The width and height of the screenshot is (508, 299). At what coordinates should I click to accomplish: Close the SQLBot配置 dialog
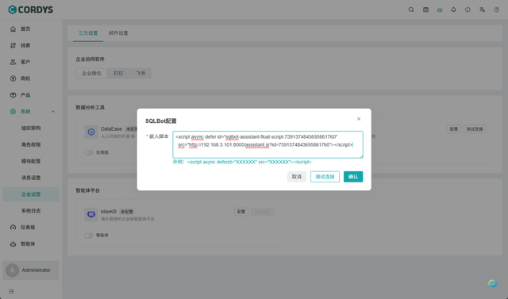359,119
